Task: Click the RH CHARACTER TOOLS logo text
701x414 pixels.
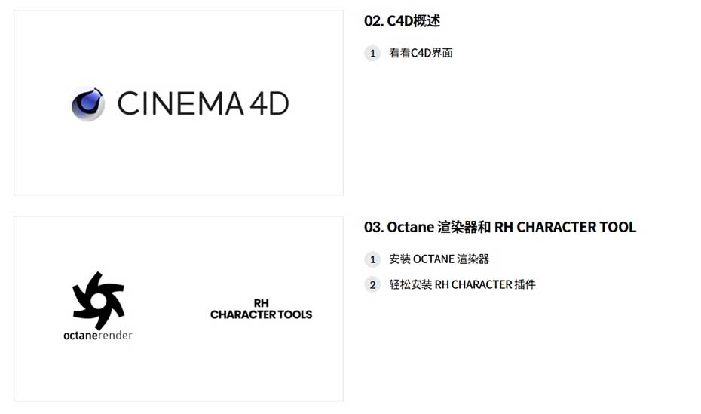Action: tap(261, 309)
